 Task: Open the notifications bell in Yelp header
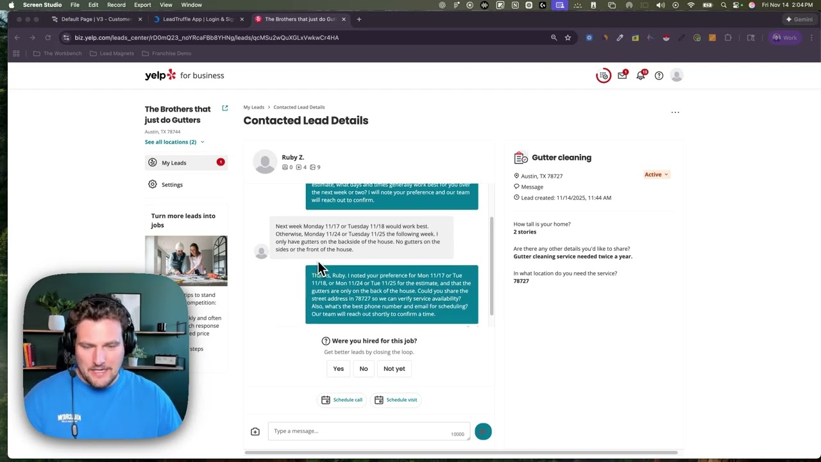tap(641, 75)
